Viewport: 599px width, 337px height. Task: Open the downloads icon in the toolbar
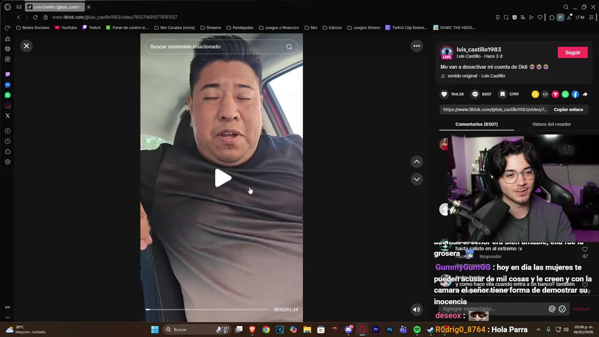tap(569, 17)
